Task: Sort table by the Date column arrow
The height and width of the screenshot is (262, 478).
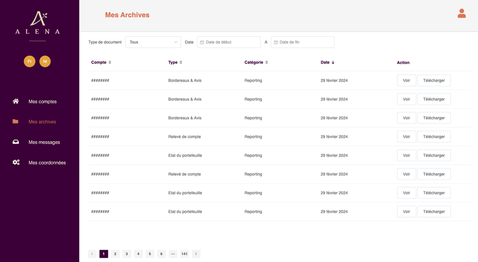Action: pos(333,63)
